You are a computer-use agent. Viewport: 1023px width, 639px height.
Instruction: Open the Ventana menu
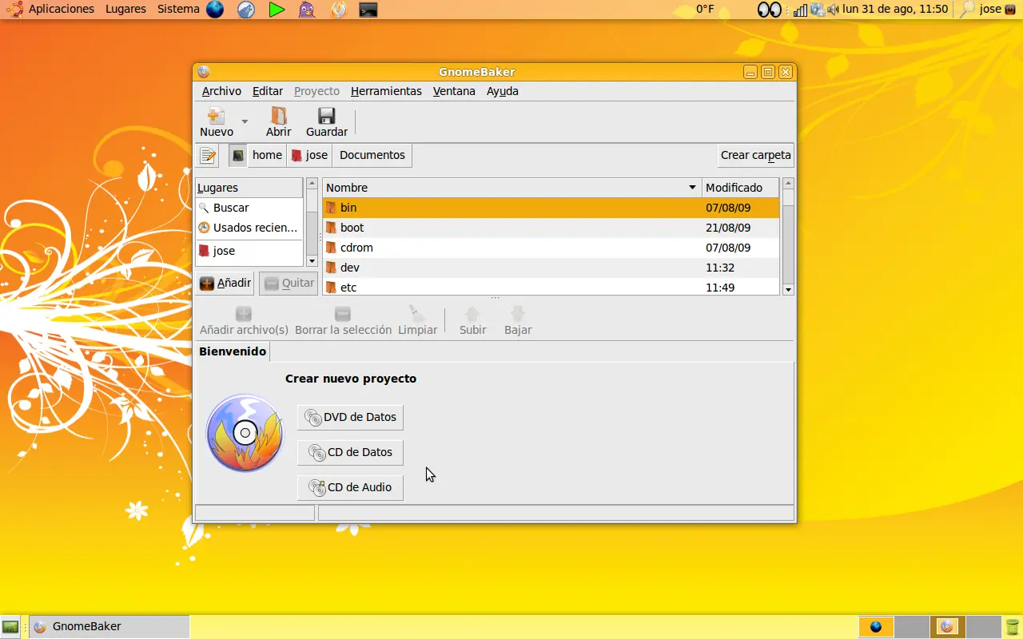coord(454,91)
